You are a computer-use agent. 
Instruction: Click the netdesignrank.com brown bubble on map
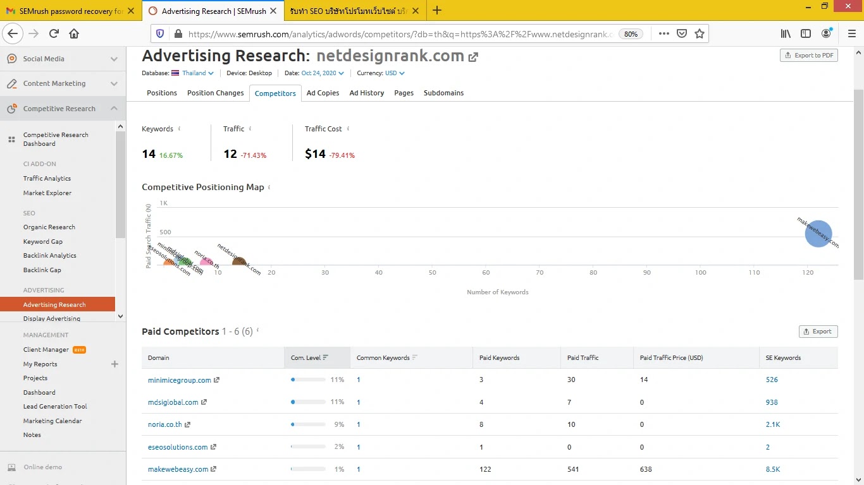click(x=239, y=261)
